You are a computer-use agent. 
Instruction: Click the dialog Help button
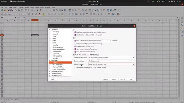pyautogui.click(x=53, y=79)
